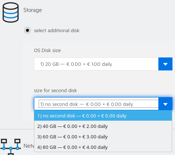
Task: Click the focused 'no second disk' select field
Action: [96, 104]
